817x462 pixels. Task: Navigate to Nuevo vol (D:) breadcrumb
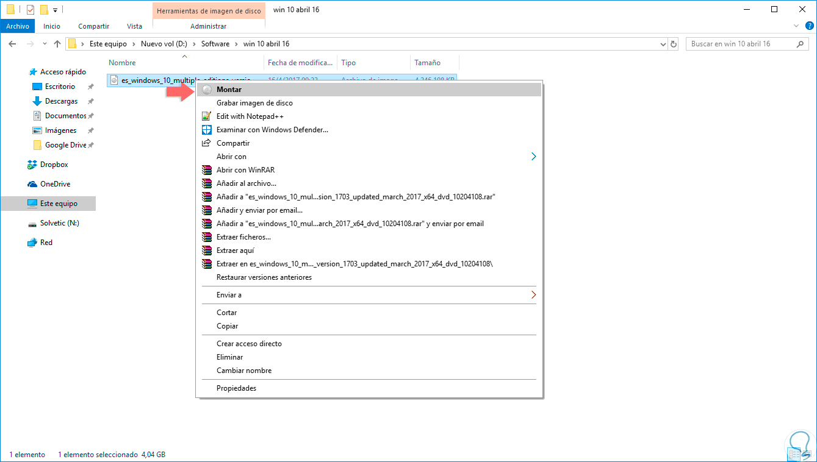(x=165, y=44)
